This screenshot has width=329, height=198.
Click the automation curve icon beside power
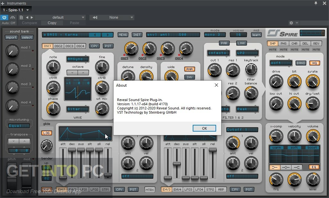pyautogui.click(x=13, y=17)
